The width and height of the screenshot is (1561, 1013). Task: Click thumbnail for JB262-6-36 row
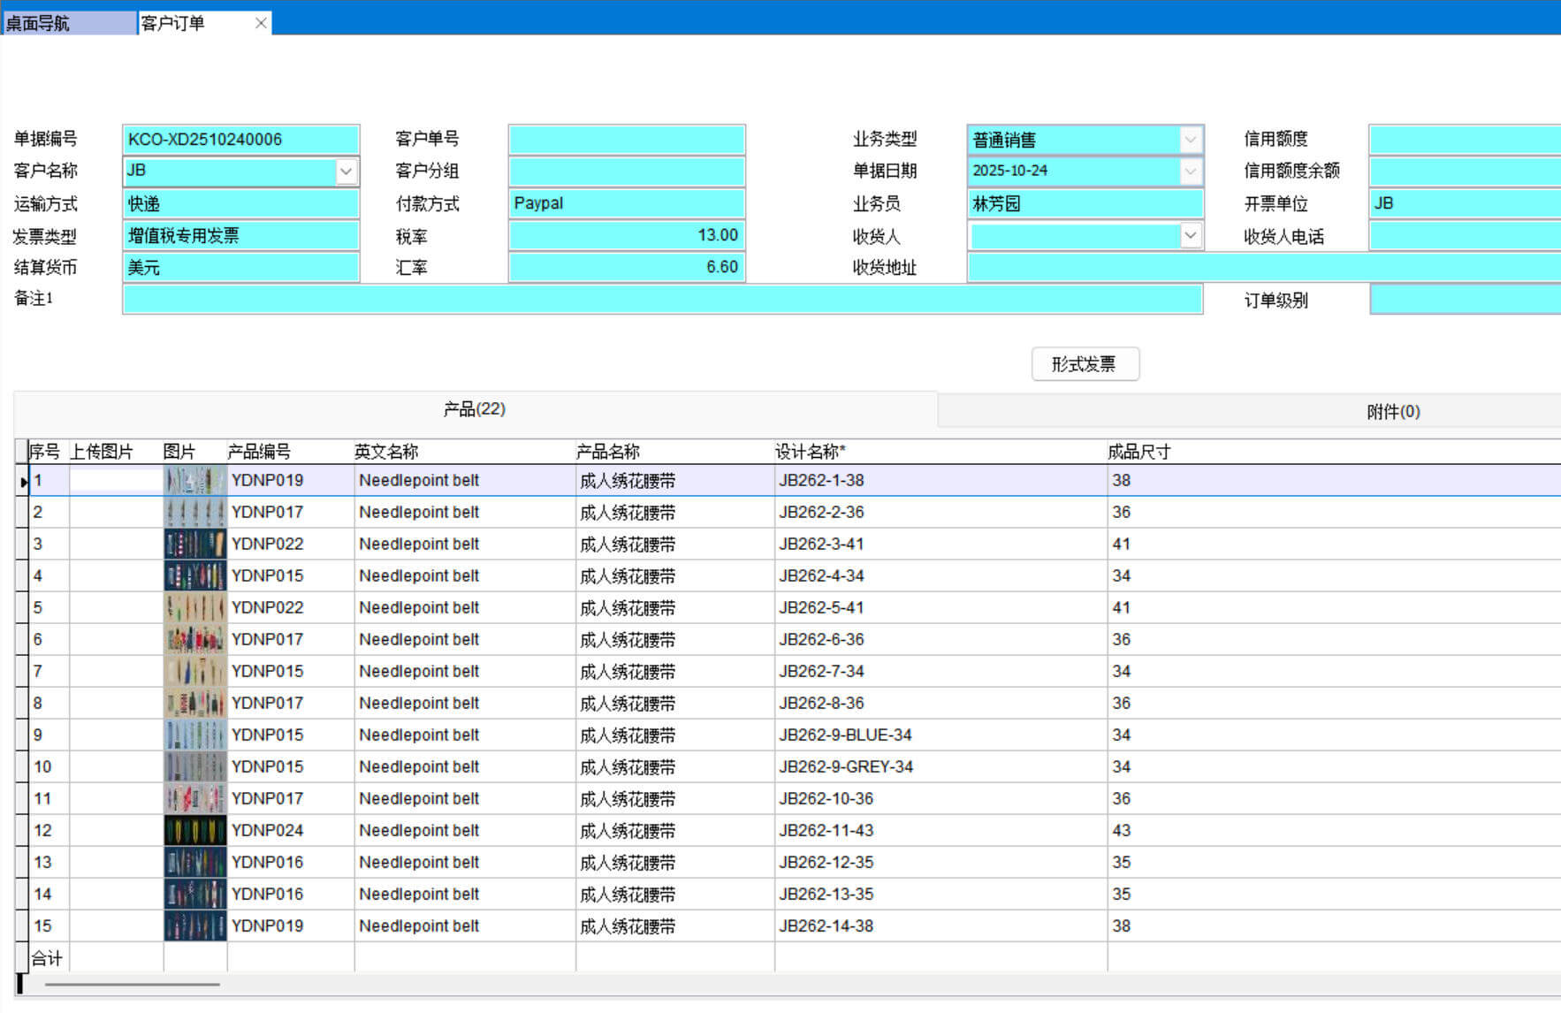[x=195, y=640]
